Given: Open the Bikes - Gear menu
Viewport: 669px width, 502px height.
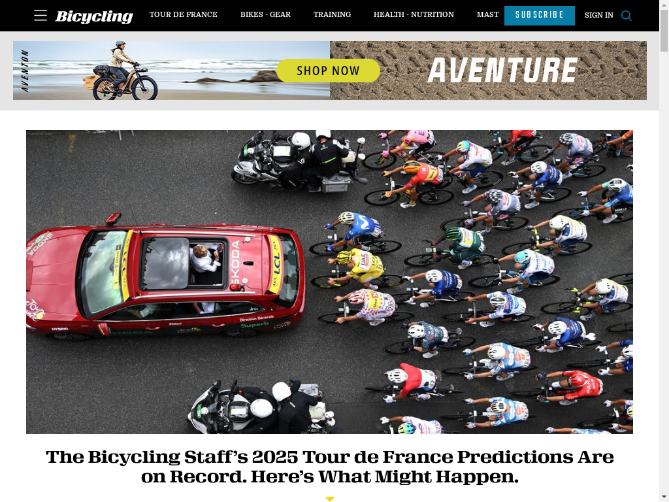Looking at the screenshot, I should click(x=265, y=14).
